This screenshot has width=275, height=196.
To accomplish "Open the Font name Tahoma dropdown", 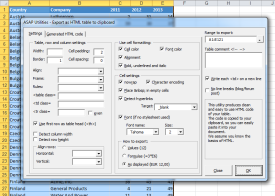I will click(155, 132).
